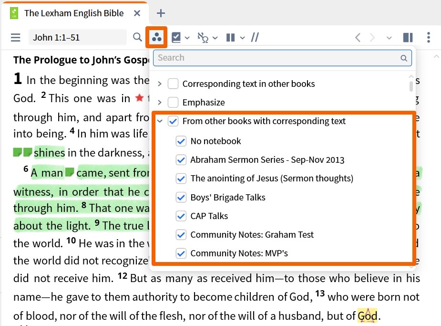Viewport: 441px width, 326px height.
Task: Open dropdown next to checkbox reading plan icon
Action: 187,38
